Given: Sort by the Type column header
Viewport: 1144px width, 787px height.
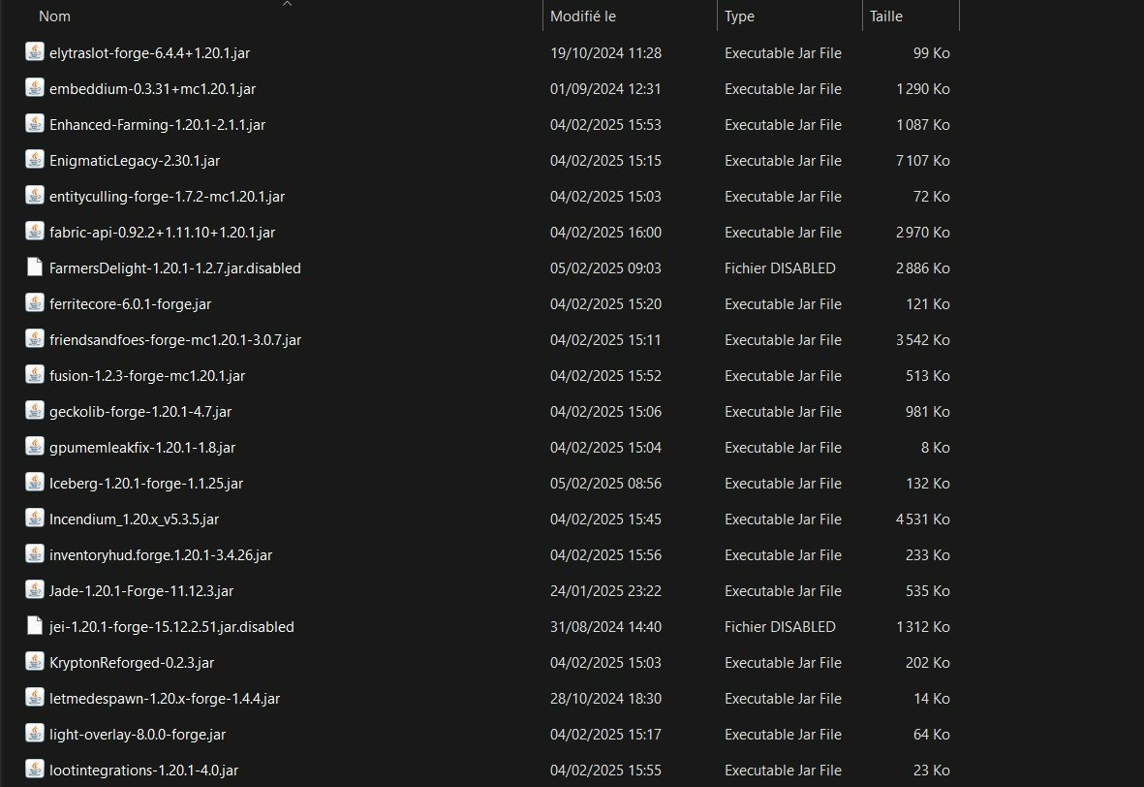Looking at the screenshot, I should pos(739,16).
